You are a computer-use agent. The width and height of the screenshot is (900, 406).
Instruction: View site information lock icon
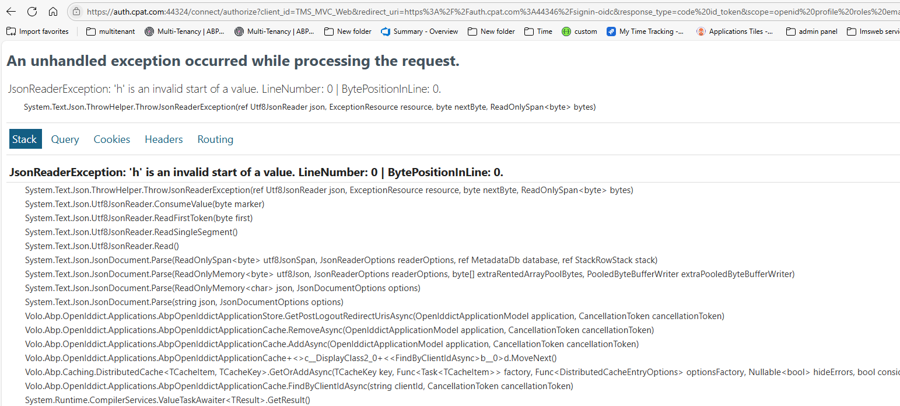point(77,12)
